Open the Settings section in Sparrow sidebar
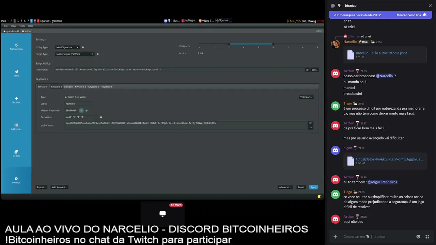The height and width of the screenshot is (245, 436). [16, 180]
